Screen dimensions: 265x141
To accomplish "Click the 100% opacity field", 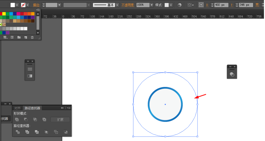I will (143, 5).
